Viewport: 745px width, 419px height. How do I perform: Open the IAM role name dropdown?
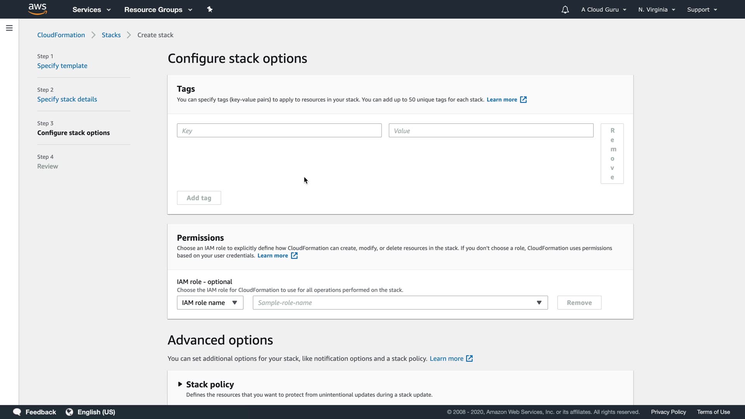click(x=210, y=303)
